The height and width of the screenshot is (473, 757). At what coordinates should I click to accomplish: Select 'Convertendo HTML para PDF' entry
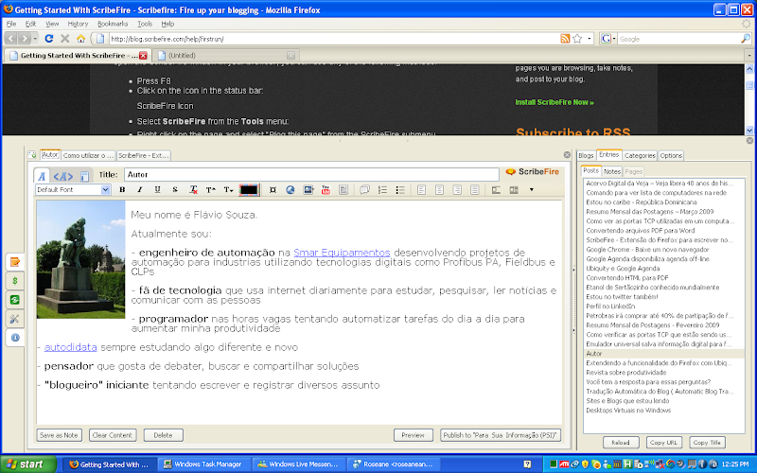coord(627,277)
